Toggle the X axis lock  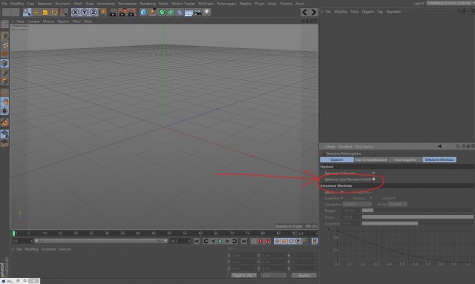[75, 13]
